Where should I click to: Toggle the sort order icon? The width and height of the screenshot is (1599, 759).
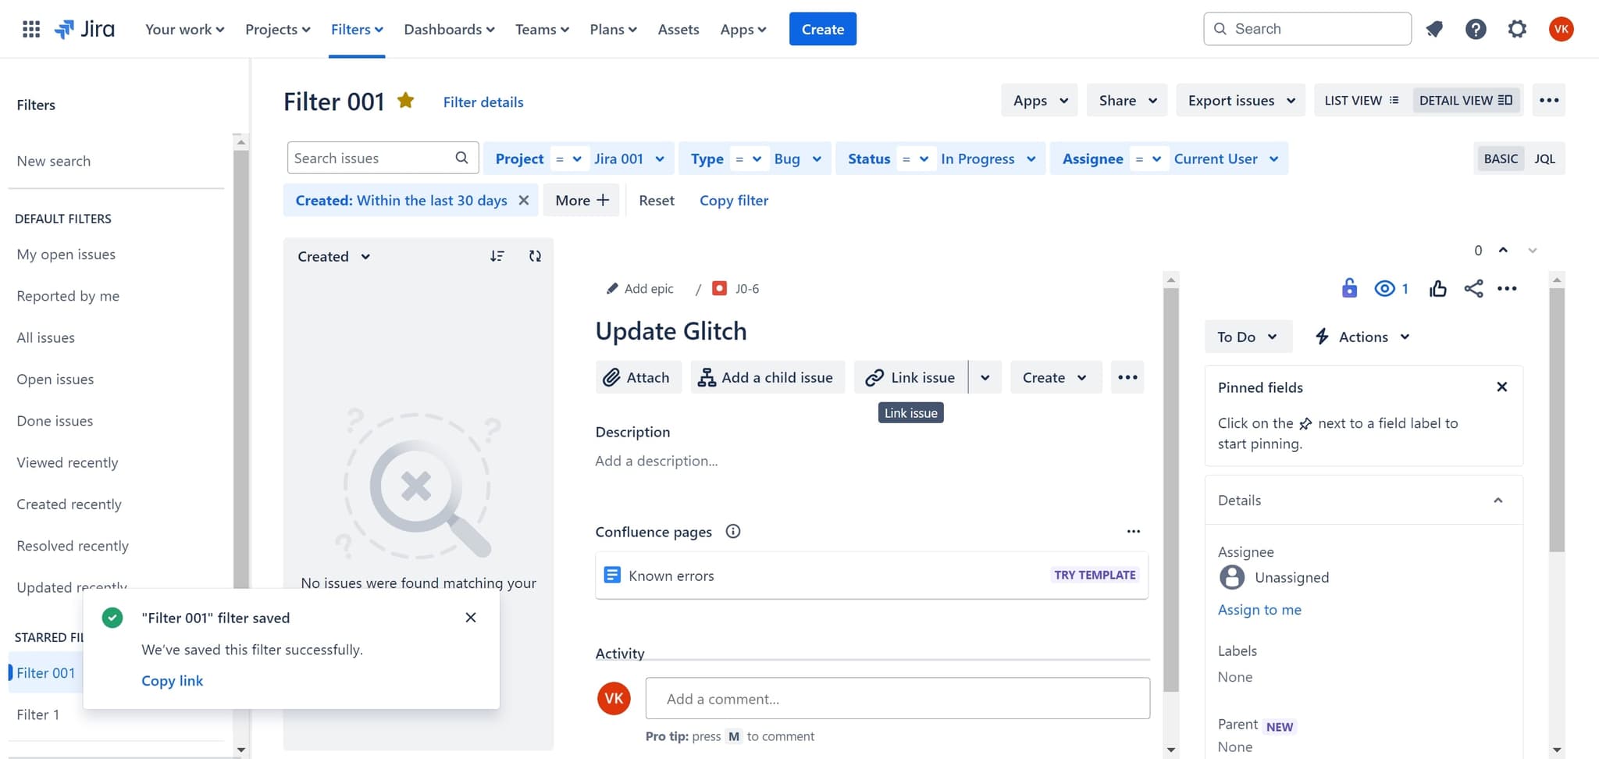(x=497, y=256)
